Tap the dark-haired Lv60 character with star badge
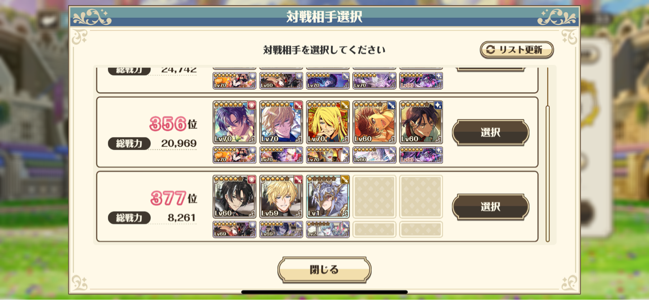The height and width of the screenshot is (300, 649). click(421, 122)
